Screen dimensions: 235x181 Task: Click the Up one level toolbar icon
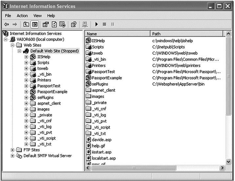[26, 24]
